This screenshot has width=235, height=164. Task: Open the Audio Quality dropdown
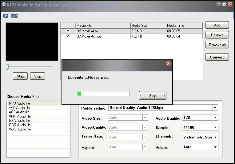(x=215, y=118)
